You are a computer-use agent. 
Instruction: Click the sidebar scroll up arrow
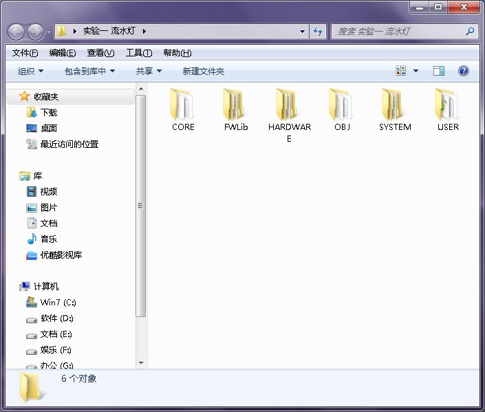(141, 89)
